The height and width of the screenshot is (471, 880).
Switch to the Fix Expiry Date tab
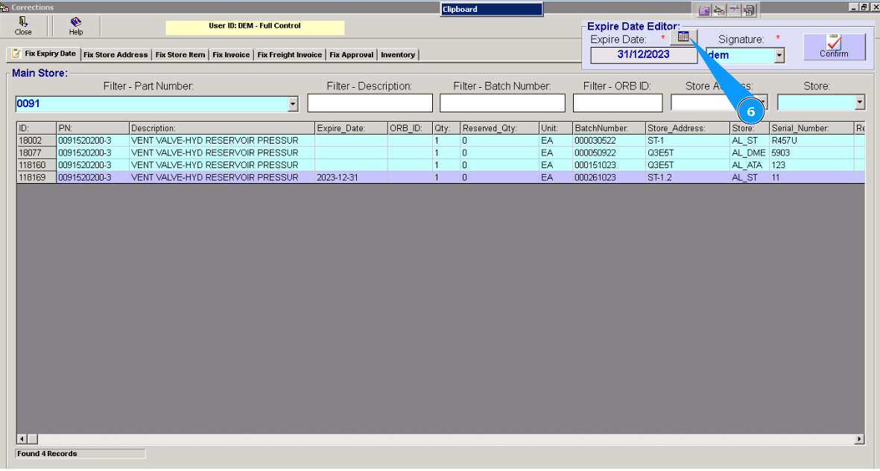pyautogui.click(x=44, y=54)
